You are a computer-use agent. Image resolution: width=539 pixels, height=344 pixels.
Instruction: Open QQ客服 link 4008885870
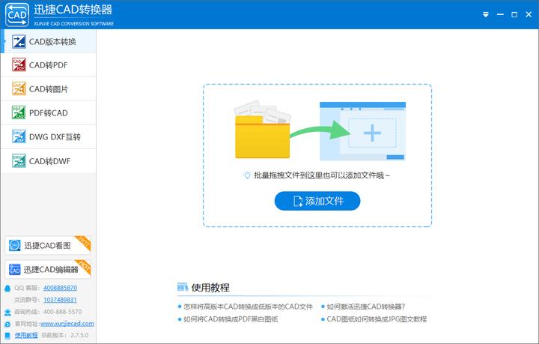(x=60, y=288)
